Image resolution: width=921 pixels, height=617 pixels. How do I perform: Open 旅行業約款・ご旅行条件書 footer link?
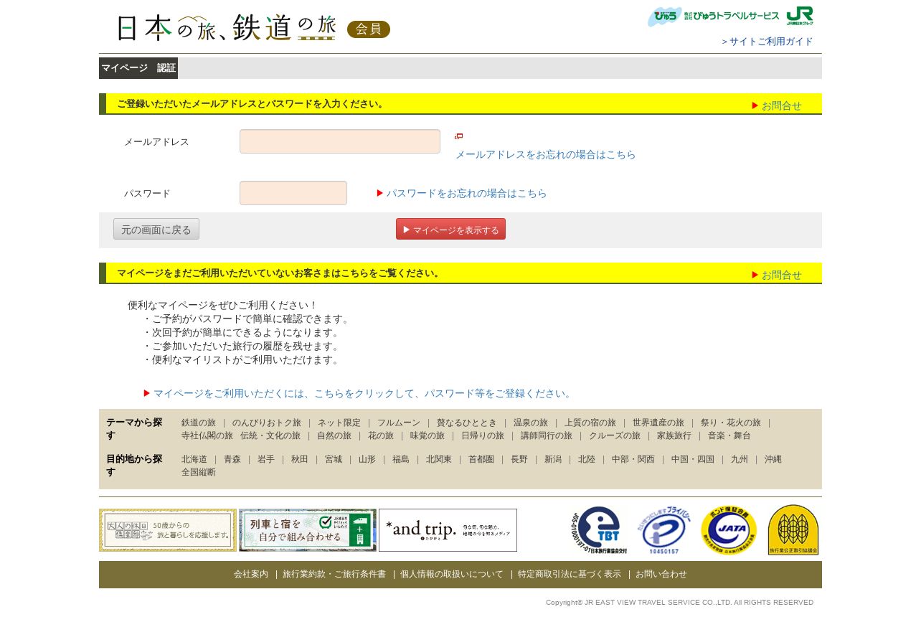tap(334, 574)
